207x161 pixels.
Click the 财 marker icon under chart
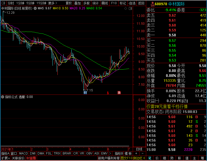click(x=85, y=93)
